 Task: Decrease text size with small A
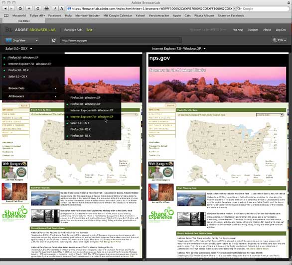pos(55,8)
